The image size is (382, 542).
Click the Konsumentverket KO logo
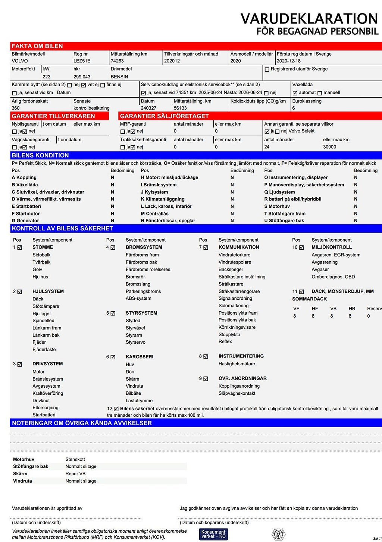[x=213, y=534]
